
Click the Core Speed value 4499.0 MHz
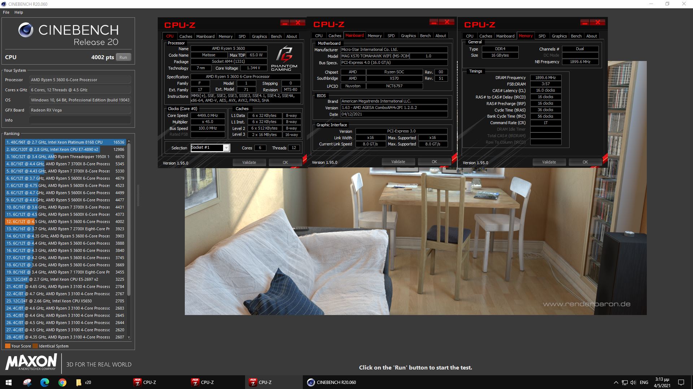click(x=208, y=115)
